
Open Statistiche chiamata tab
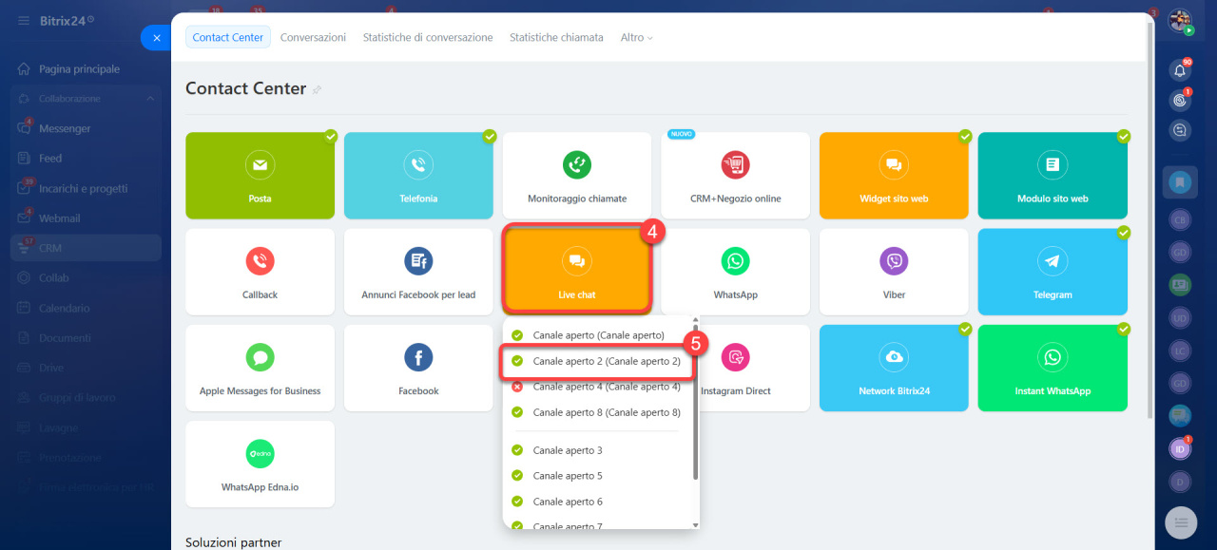[556, 37]
